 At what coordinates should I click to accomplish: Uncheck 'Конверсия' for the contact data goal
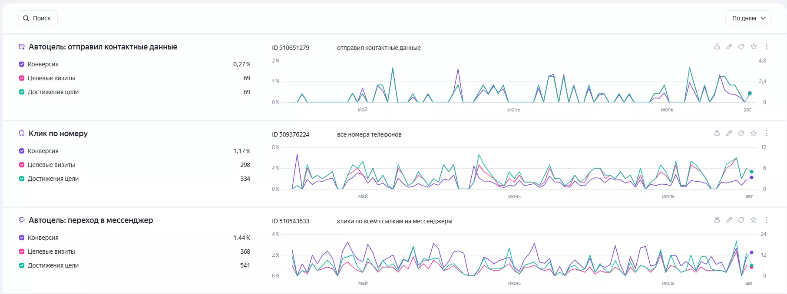(22, 64)
